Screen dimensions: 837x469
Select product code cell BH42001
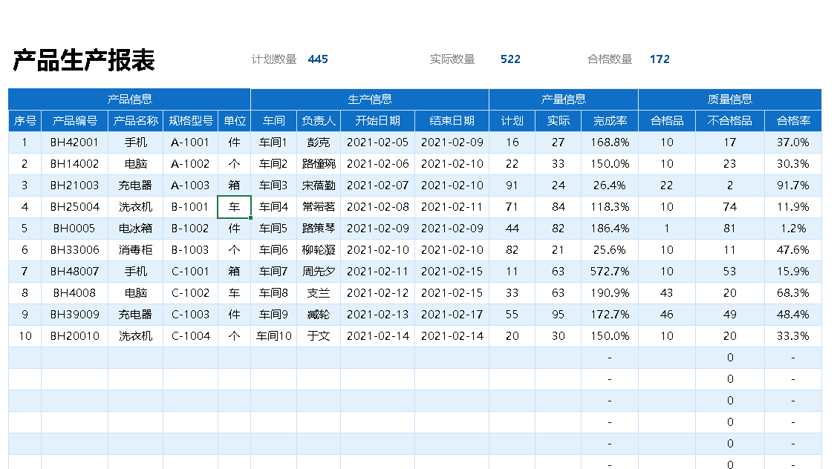pyautogui.click(x=74, y=142)
